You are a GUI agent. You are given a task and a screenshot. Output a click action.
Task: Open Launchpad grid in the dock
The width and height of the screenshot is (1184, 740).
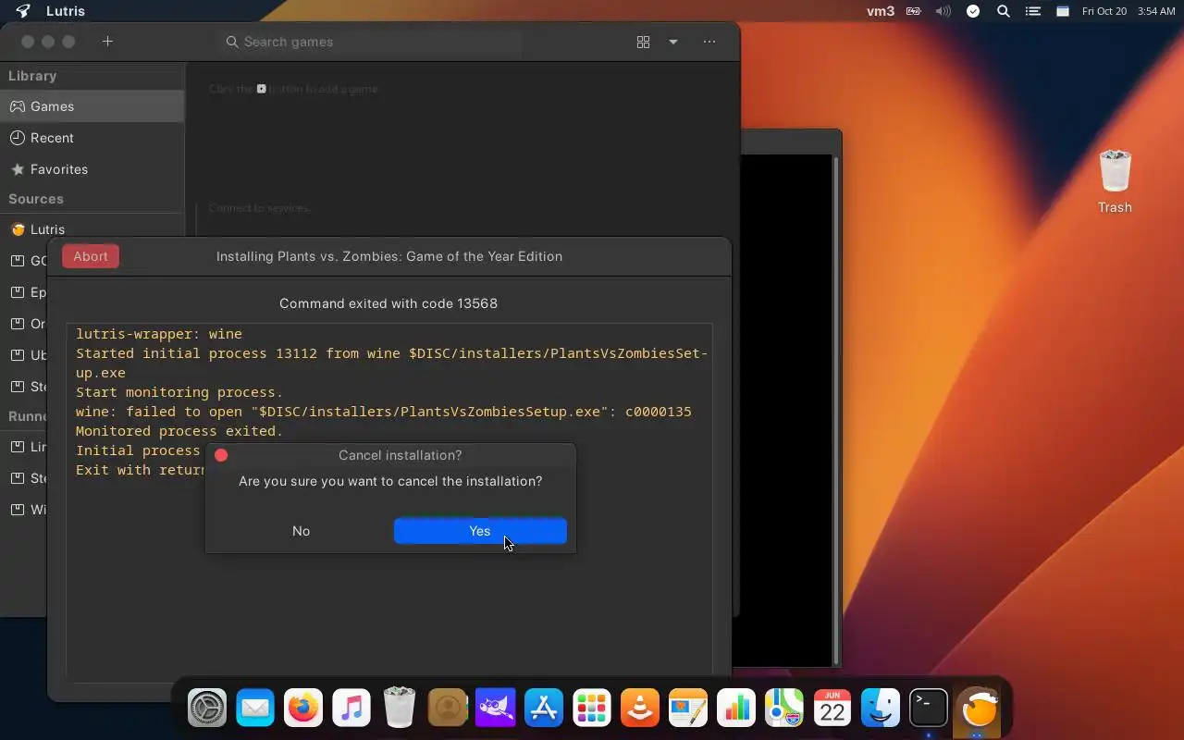(592, 709)
